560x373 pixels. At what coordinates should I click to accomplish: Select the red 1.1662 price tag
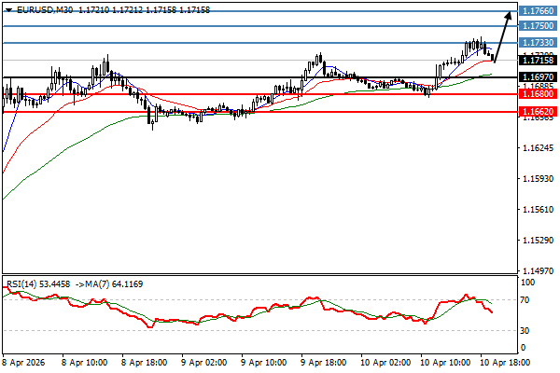pyautogui.click(x=539, y=111)
